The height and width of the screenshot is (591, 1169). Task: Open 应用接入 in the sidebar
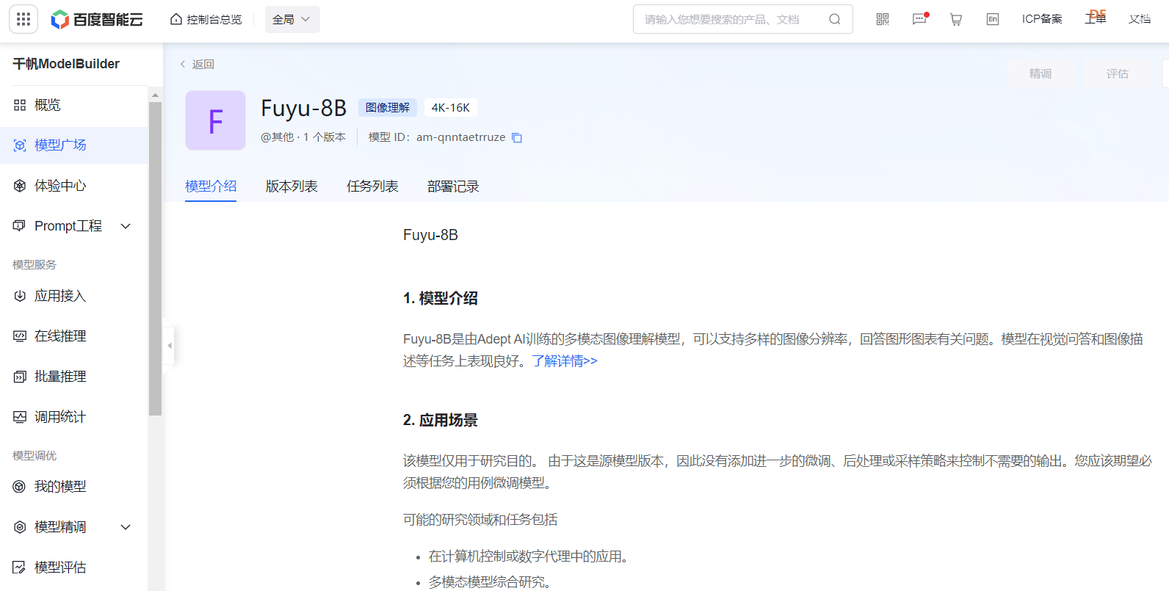pyautogui.click(x=74, y=296)
